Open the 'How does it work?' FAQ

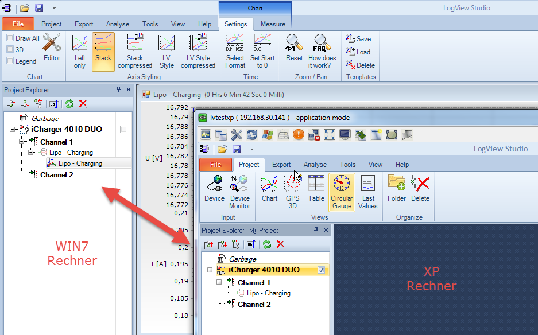tap(322, 52)
